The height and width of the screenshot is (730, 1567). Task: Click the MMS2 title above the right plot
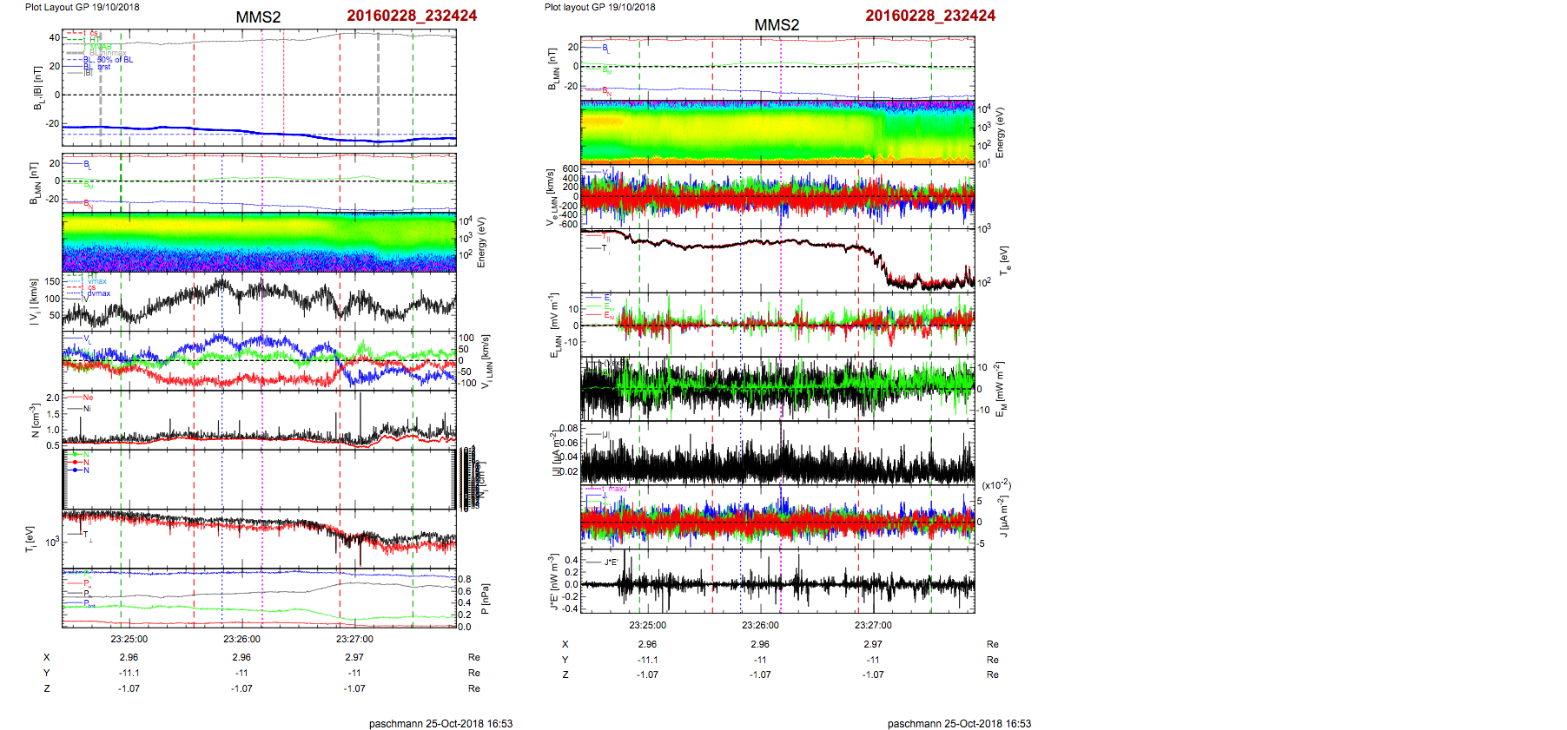777,25
